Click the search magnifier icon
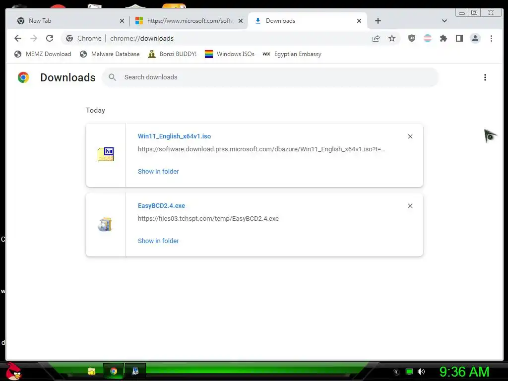Screen dimensions: 508x381 113,77
